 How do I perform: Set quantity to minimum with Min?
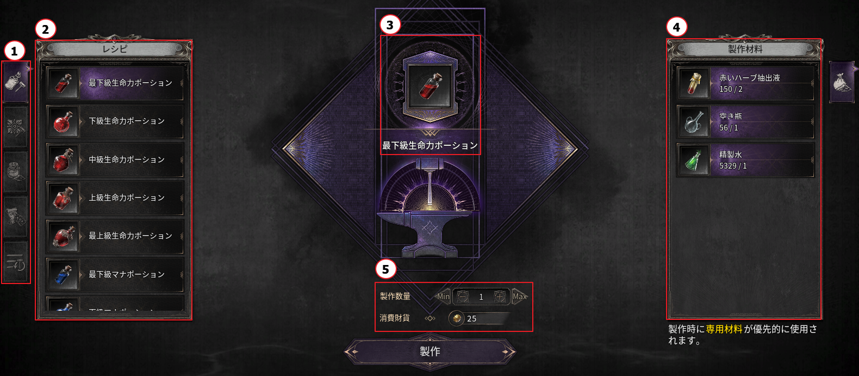point(444,297)
